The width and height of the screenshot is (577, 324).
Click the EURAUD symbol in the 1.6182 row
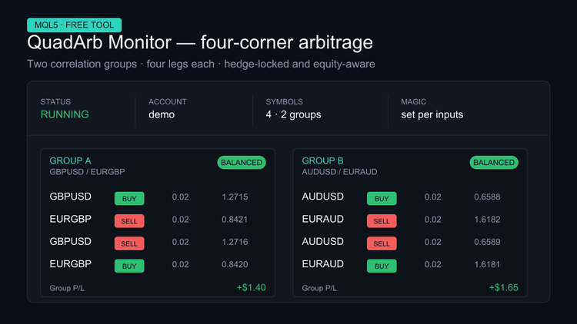point(322,219)
